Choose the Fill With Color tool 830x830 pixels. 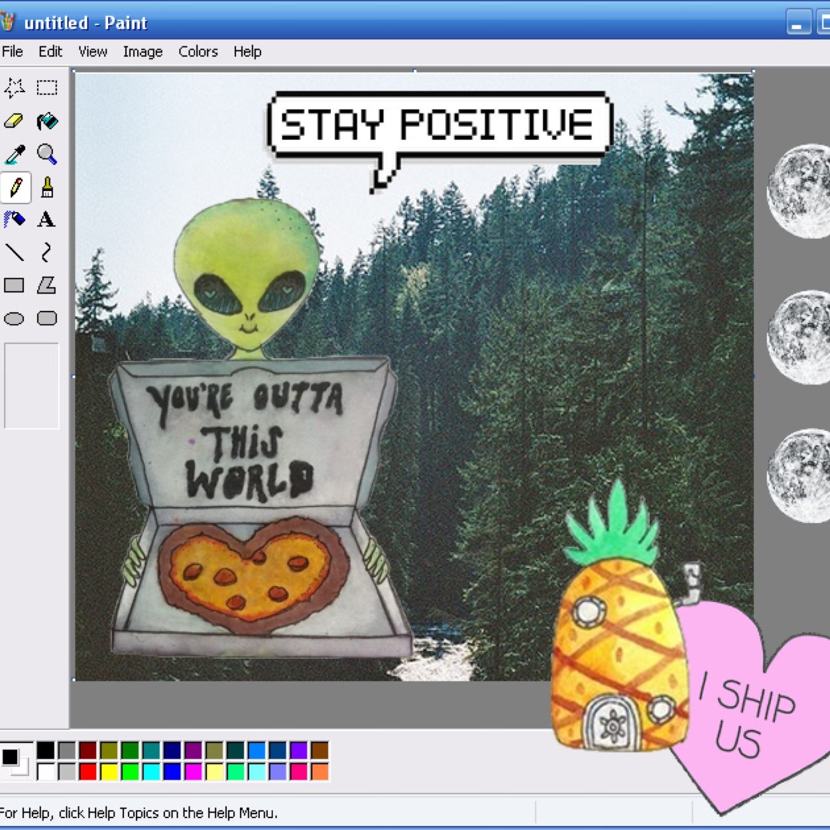[47, 121]
